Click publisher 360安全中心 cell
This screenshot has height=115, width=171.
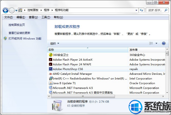click(x=137, y=55)
